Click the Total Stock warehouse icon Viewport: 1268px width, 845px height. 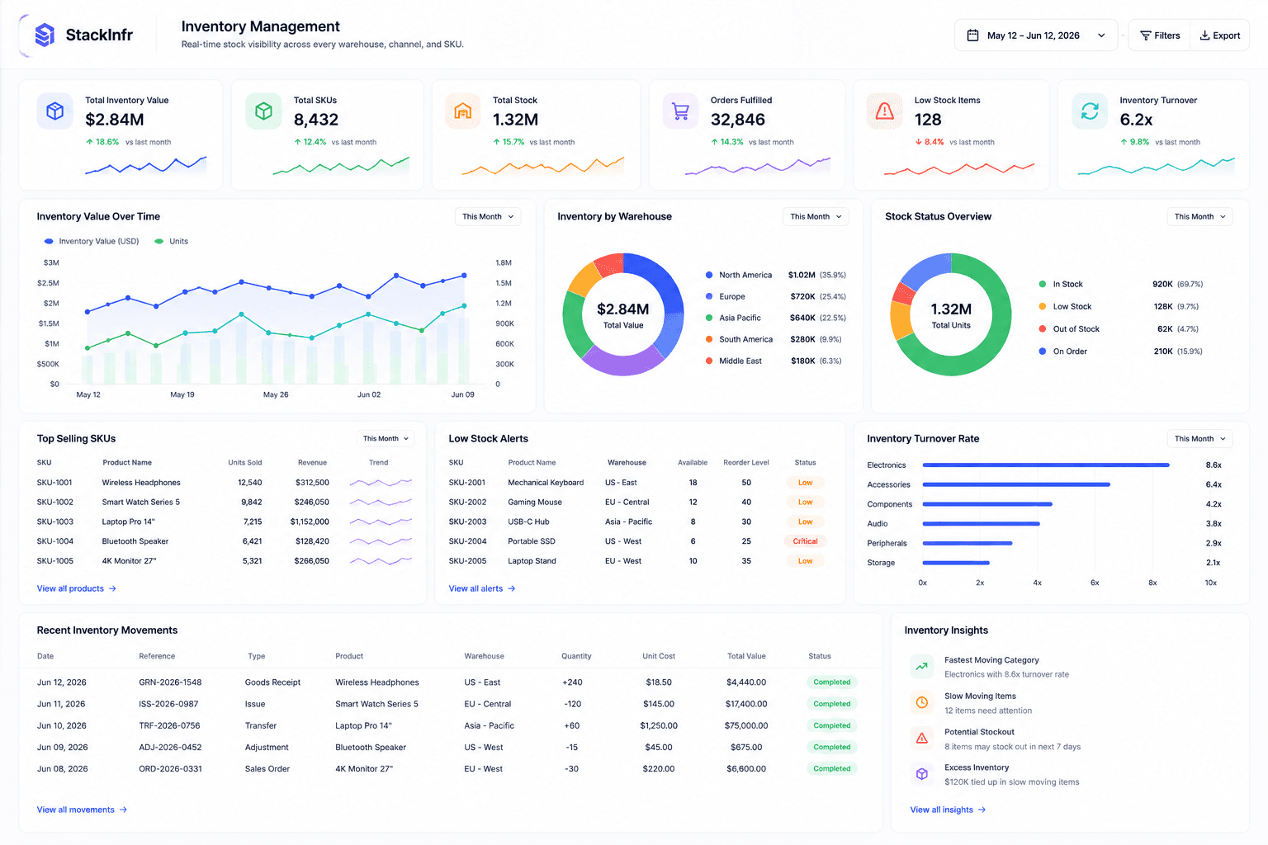[x=463, y=111]
